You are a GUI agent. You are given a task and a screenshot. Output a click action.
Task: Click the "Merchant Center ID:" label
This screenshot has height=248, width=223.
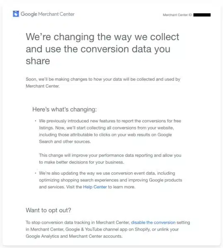(x=178, y=15)
